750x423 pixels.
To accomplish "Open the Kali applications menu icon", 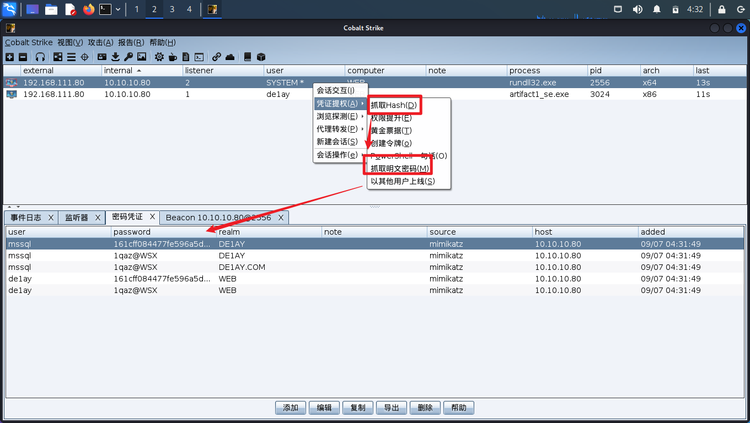I will point(9,9).
